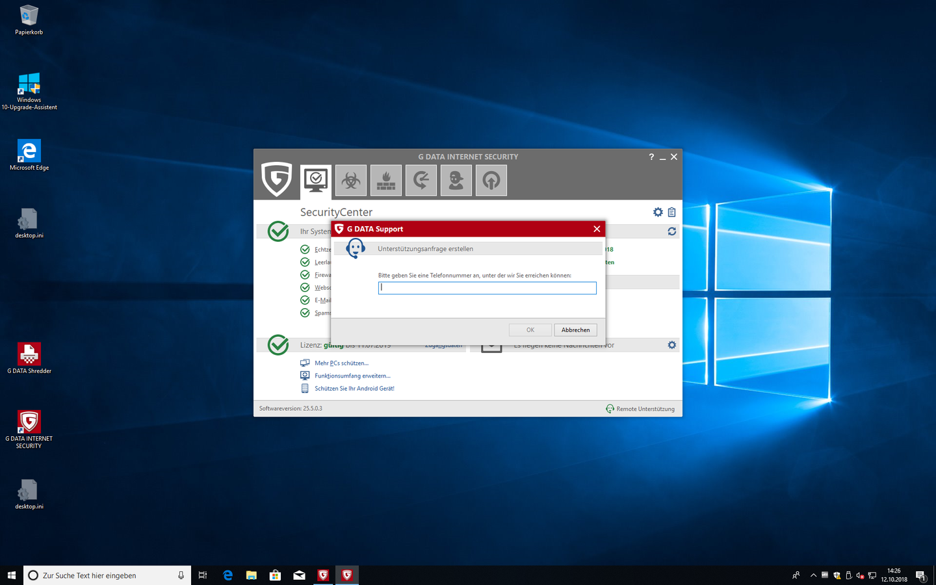Expand hidden system tray icons
Screen dimensions: 936x585
813,575
